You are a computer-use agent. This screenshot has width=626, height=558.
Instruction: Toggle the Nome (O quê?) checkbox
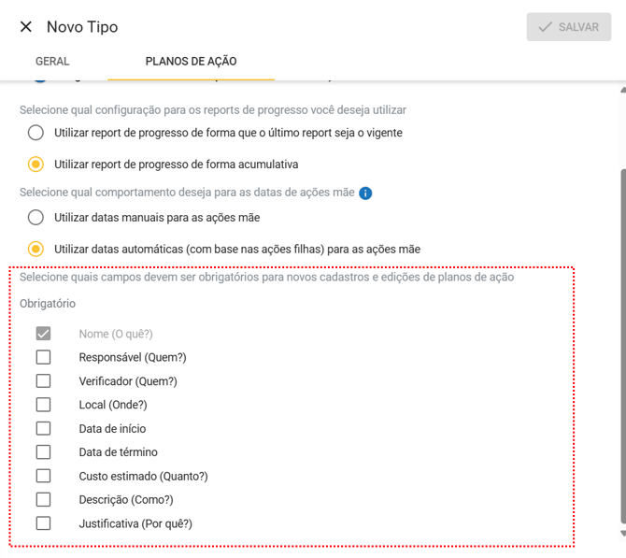pyautogui.click(x=43, y=334)
